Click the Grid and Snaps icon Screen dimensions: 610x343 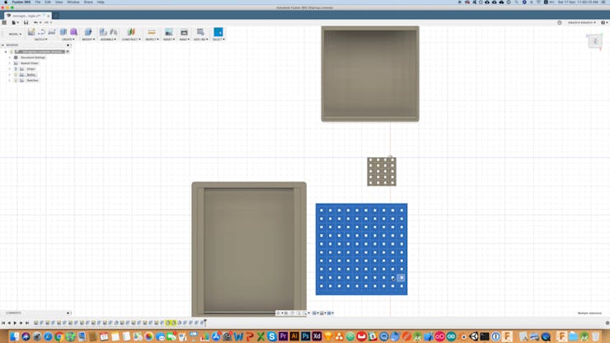[x=322, y=313]
